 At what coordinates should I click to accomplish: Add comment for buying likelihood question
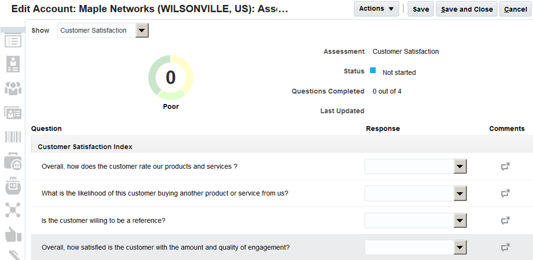(x=505, y=193)
